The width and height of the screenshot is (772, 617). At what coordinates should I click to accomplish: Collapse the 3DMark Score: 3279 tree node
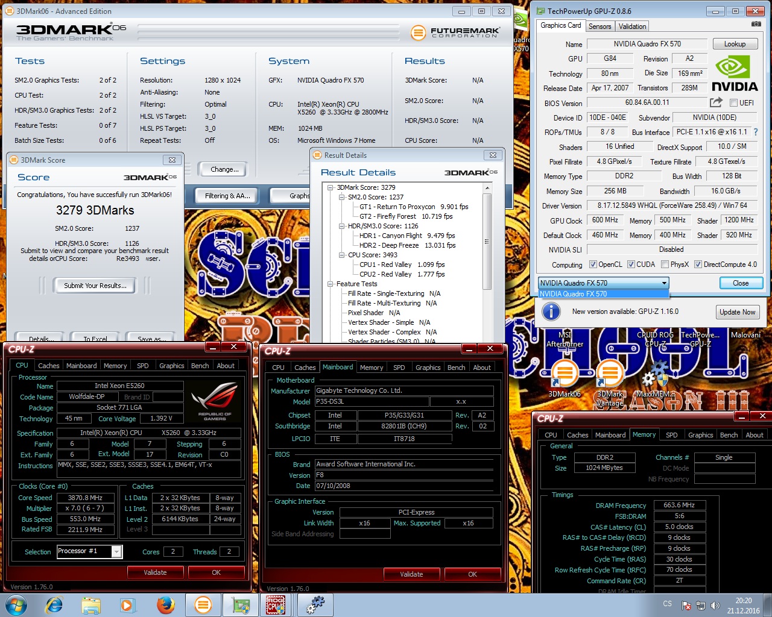[x=331, y=187]
